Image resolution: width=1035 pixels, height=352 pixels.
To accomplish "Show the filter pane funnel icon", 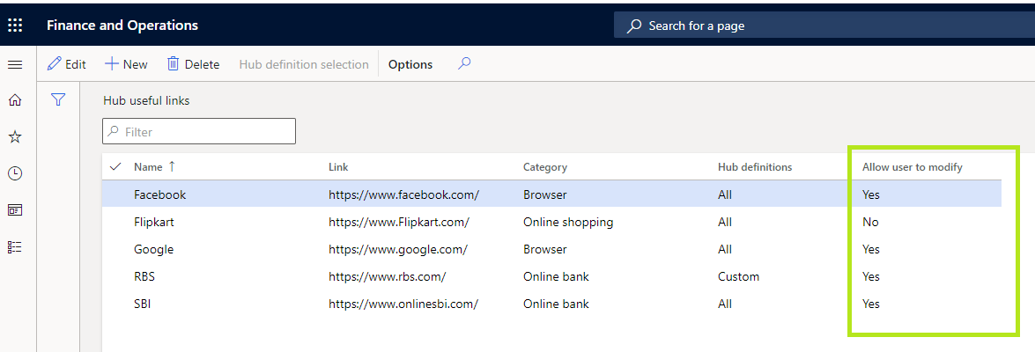I will tap(59, 99).
